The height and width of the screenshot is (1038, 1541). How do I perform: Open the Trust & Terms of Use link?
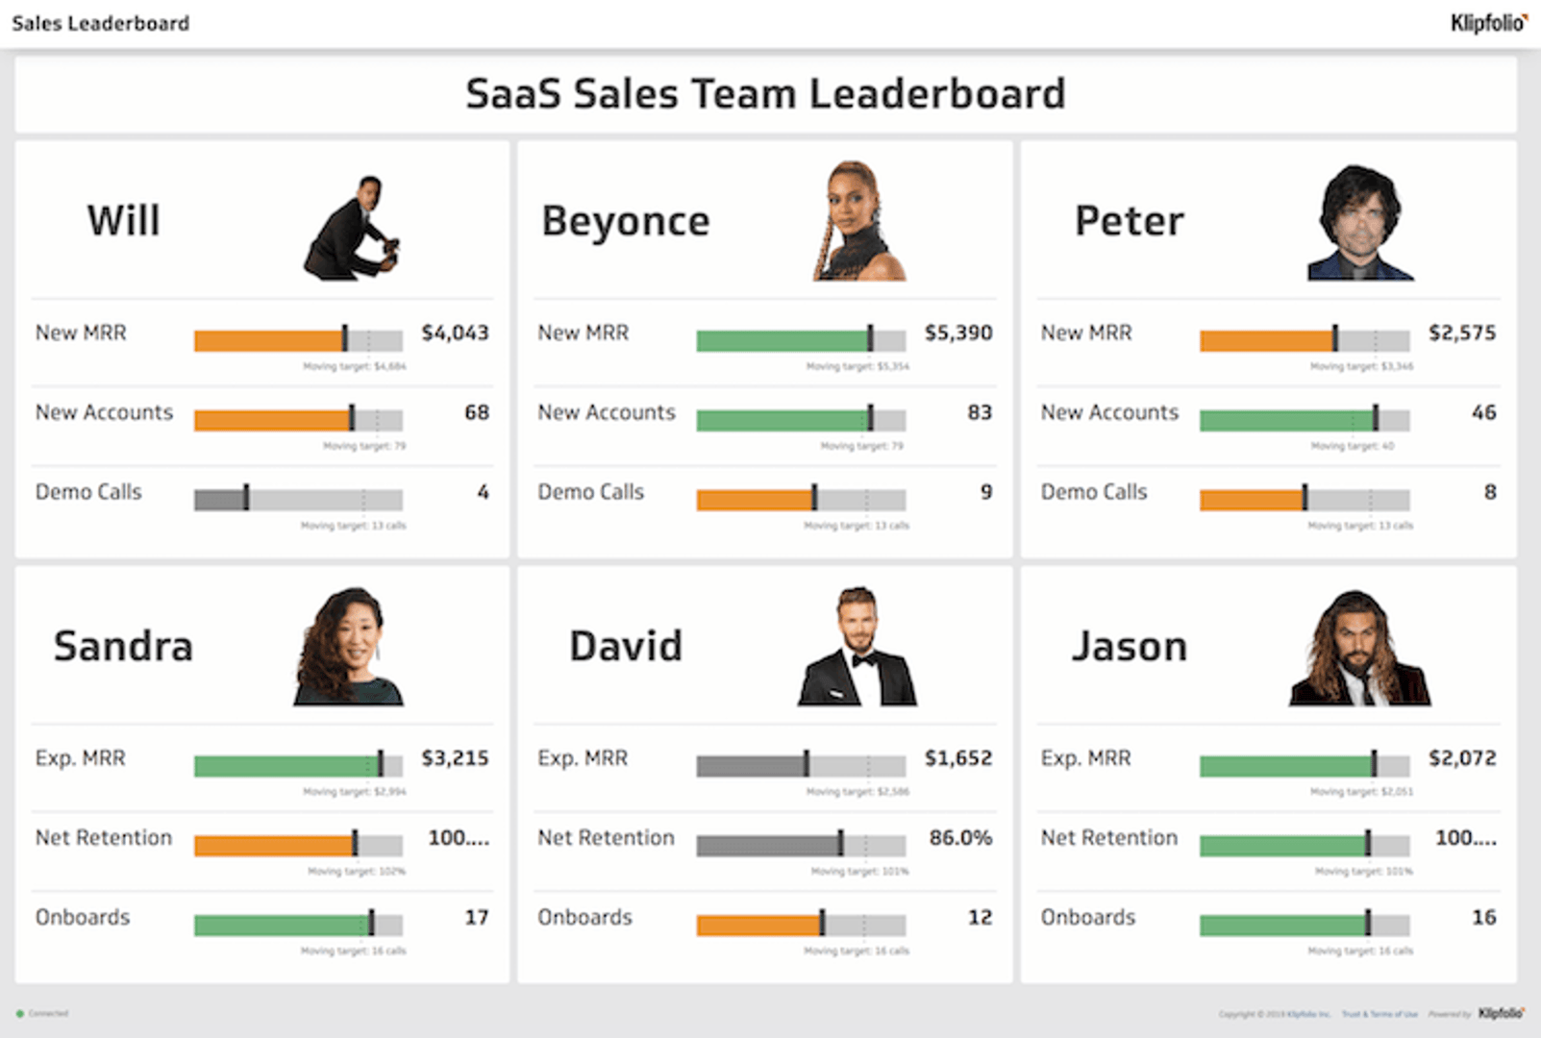pyautogui.click(x=1380, y=1013)
